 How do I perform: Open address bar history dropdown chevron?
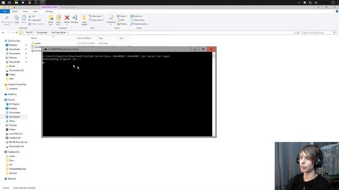tap(295, 33)
